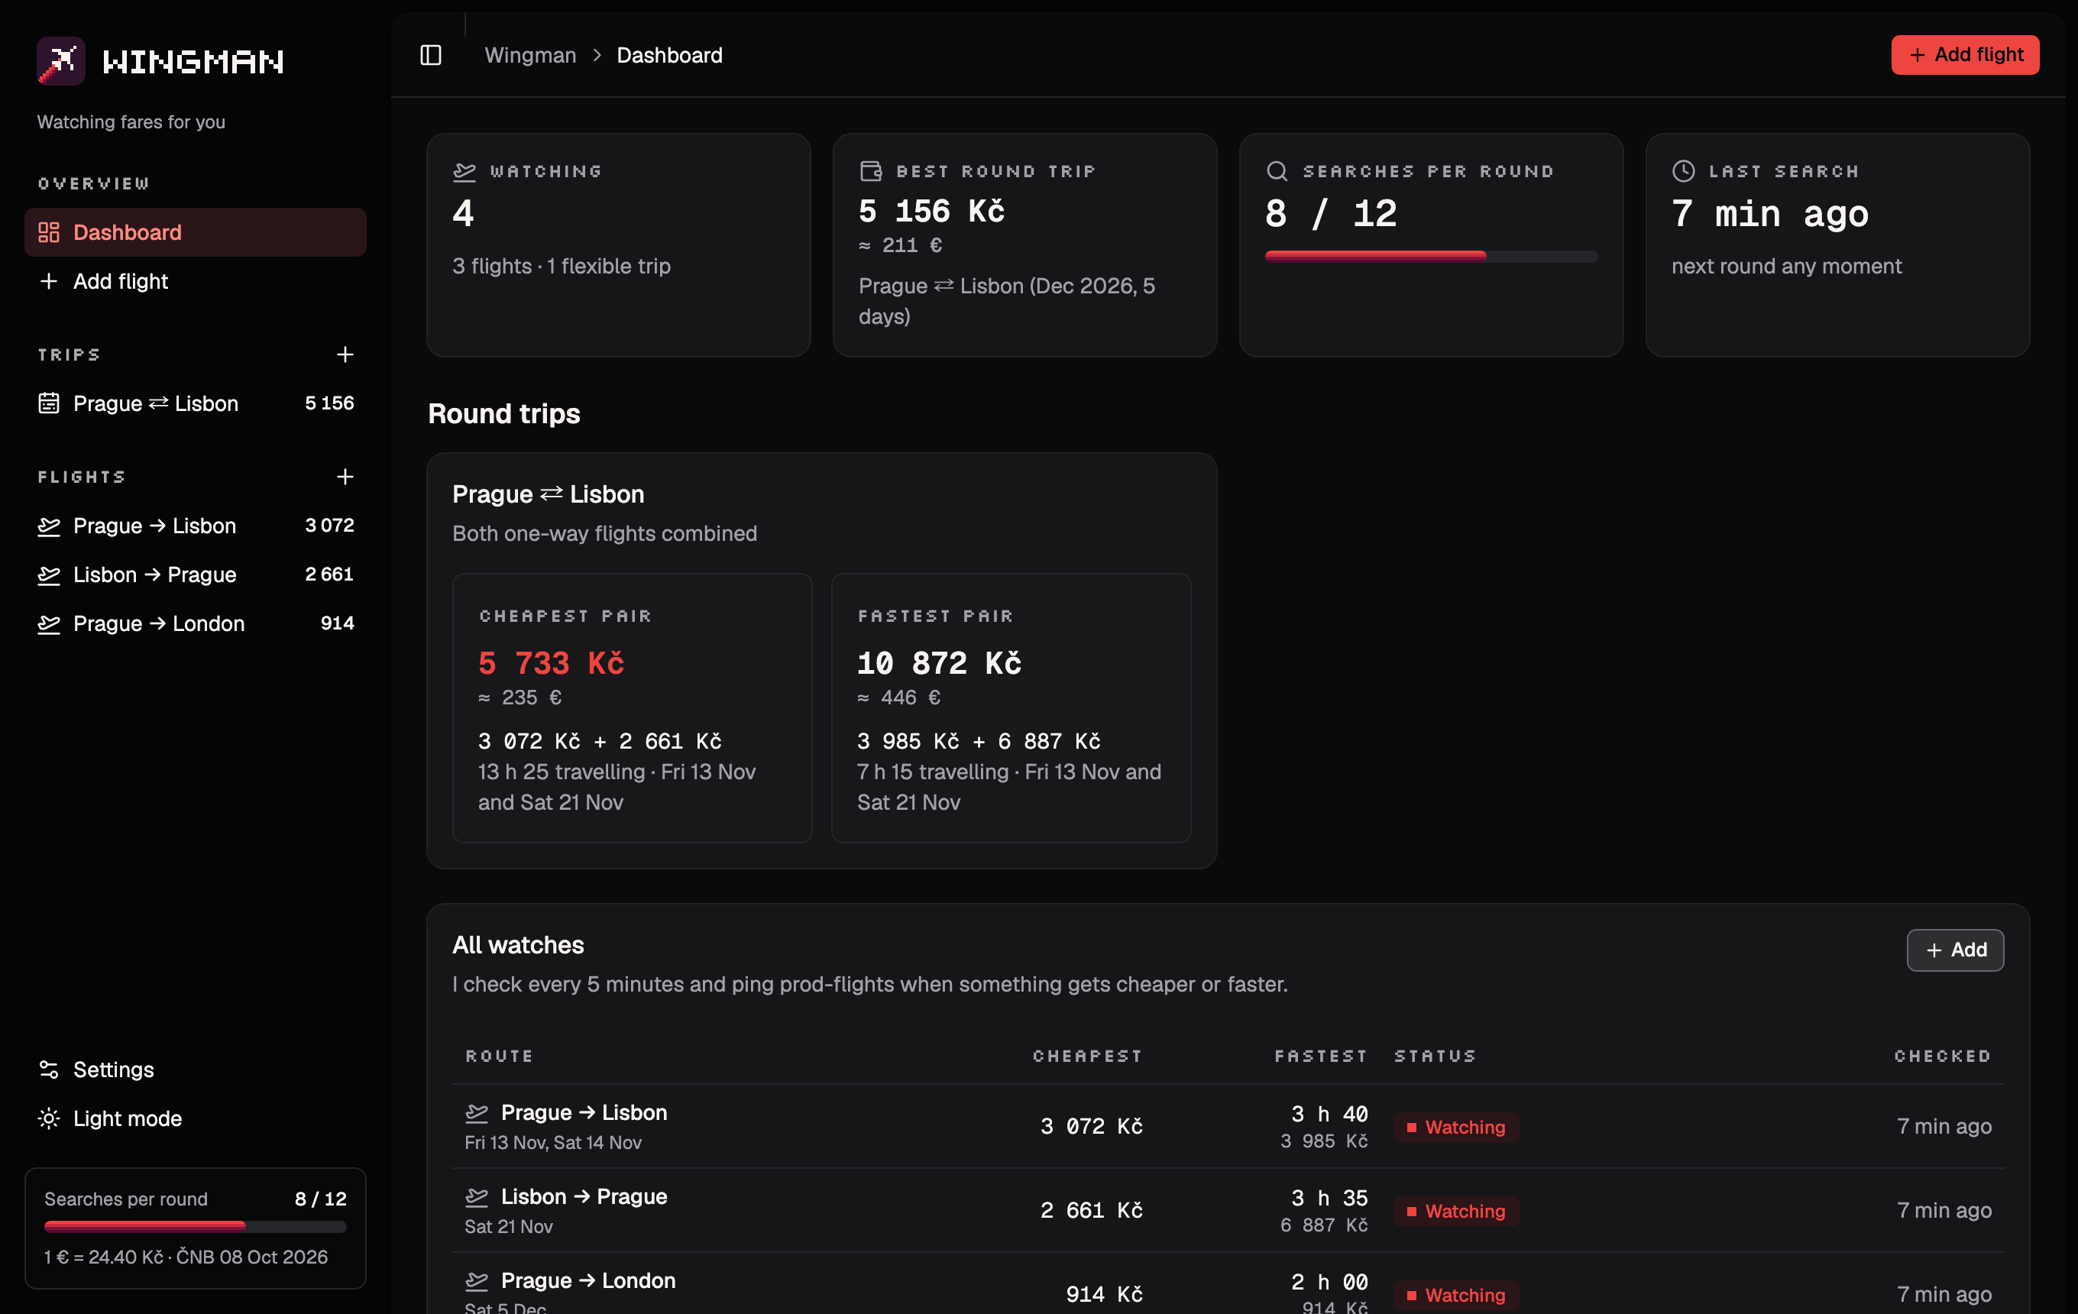Screen dimensions: 2078x1314
Task: Click the plane icon on the Watching card
Action: coord(464,172)
